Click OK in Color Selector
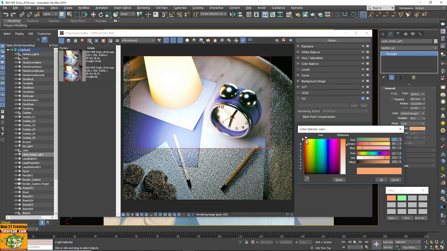 (381, 180)
